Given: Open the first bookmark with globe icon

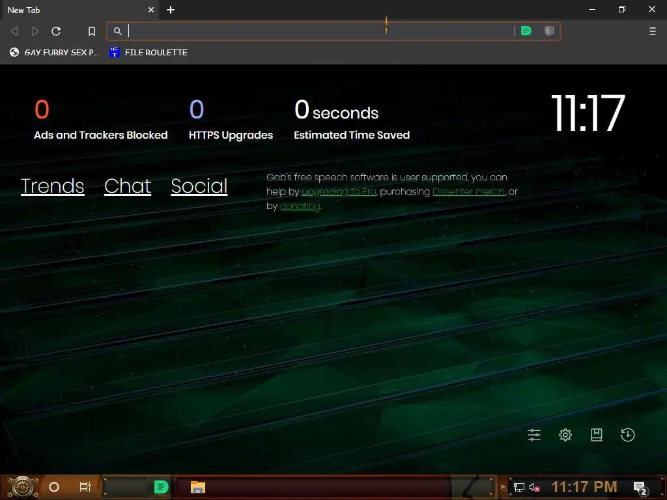Looking at the screenshot, I should [54, 52].
